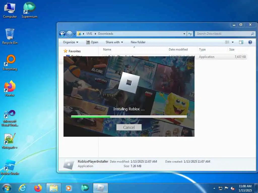Select the Everything desktop shortcut
Viewport: 258px width, 193px height.
pyautogui.click(x=10, y=63)
